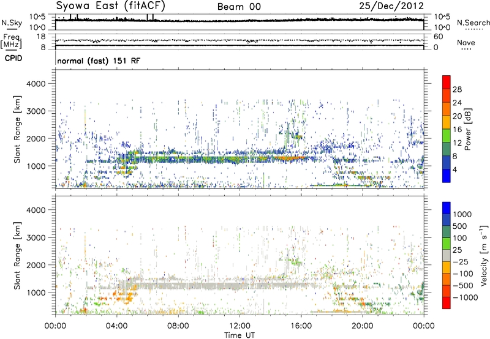
Task: Click the '-100' velocity colorbar label
Action: 463,274
